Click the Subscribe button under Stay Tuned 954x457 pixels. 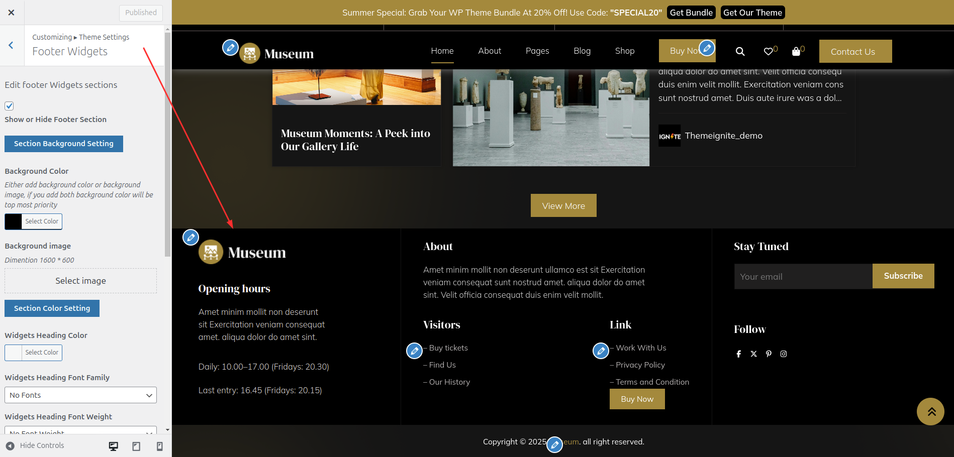coord(903,276)
